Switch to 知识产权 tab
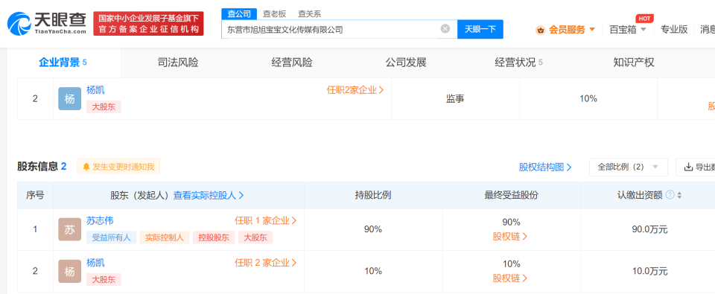715x294 pixels. click(x=634, y=63)
